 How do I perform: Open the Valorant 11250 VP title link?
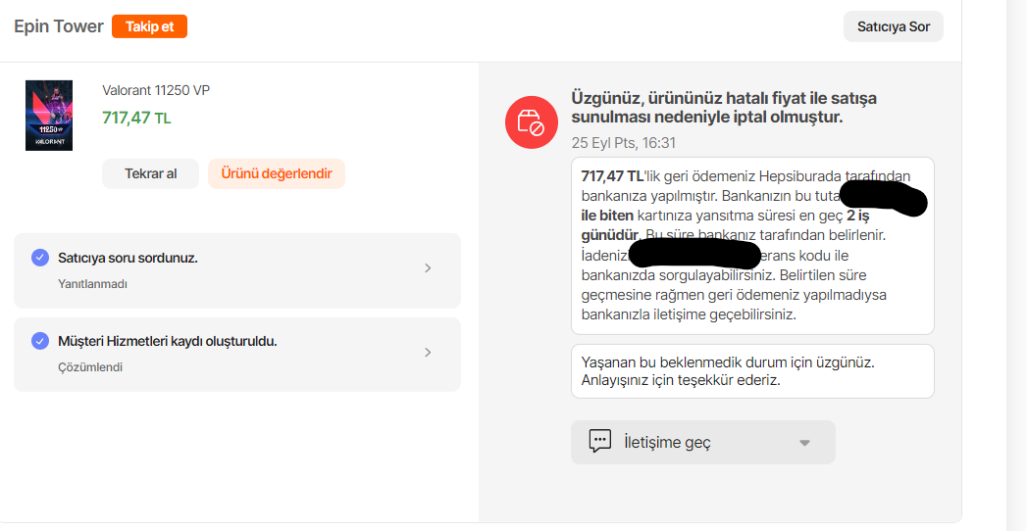[156, 90]
